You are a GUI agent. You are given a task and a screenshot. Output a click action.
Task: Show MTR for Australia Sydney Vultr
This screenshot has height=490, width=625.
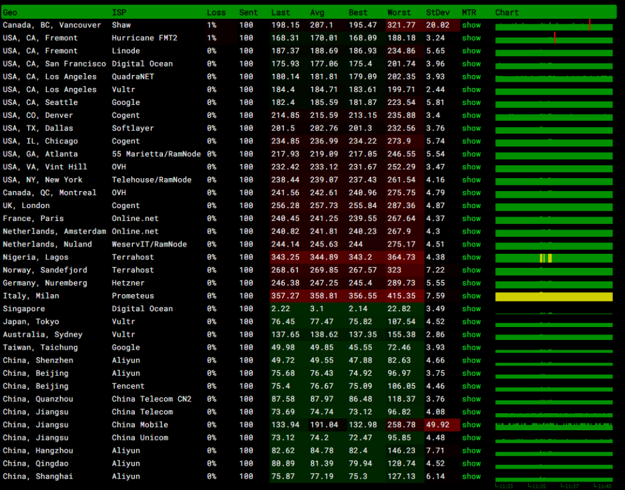tap(472, 334)
